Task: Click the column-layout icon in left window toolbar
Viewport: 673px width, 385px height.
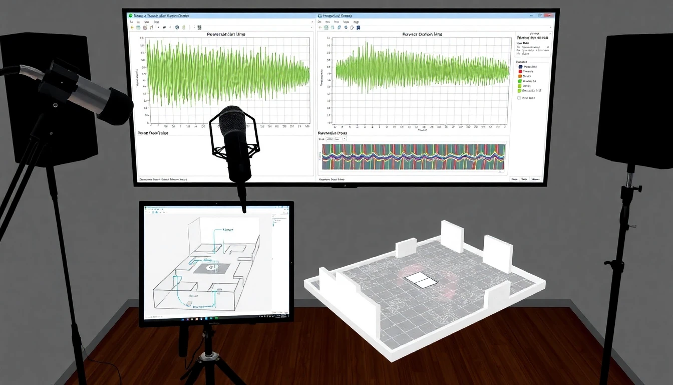Action: coord(199,28)
